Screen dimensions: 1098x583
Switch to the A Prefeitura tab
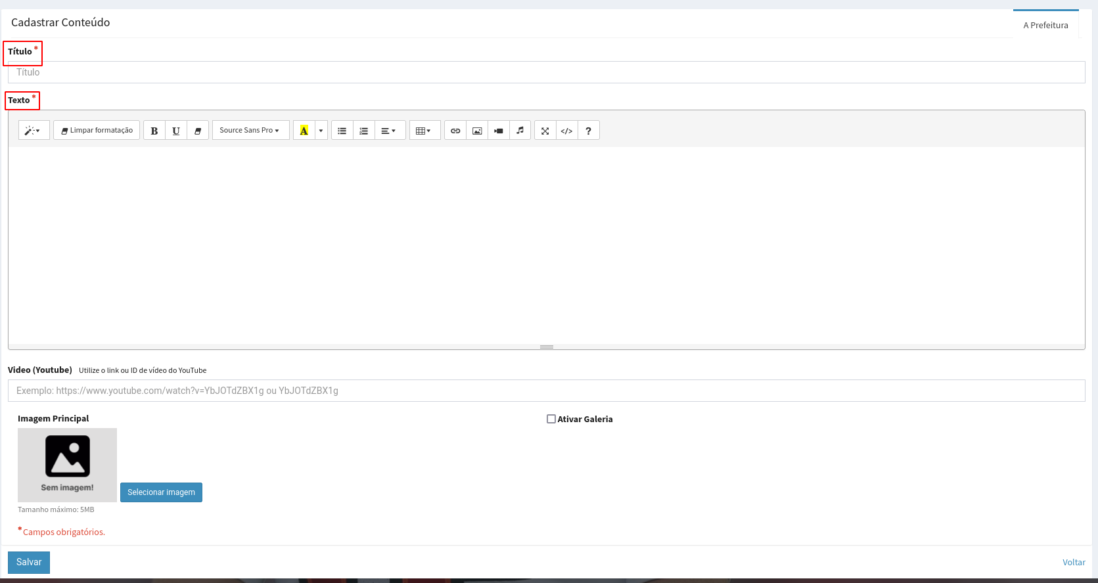[x=1045, y=25]
